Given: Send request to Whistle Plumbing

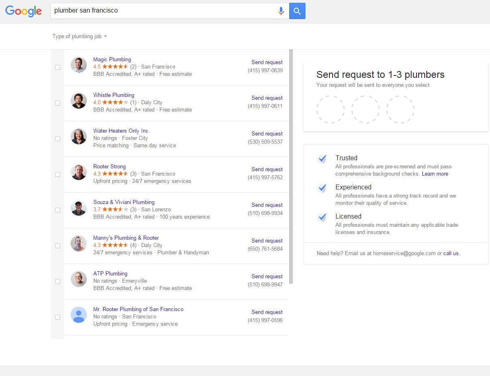Looking at the screenshot, I should point(267,98).
